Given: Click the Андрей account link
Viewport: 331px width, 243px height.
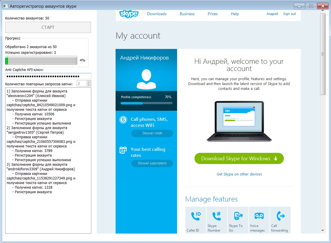Looking at the screenshot, I should (x=272, y=14).
